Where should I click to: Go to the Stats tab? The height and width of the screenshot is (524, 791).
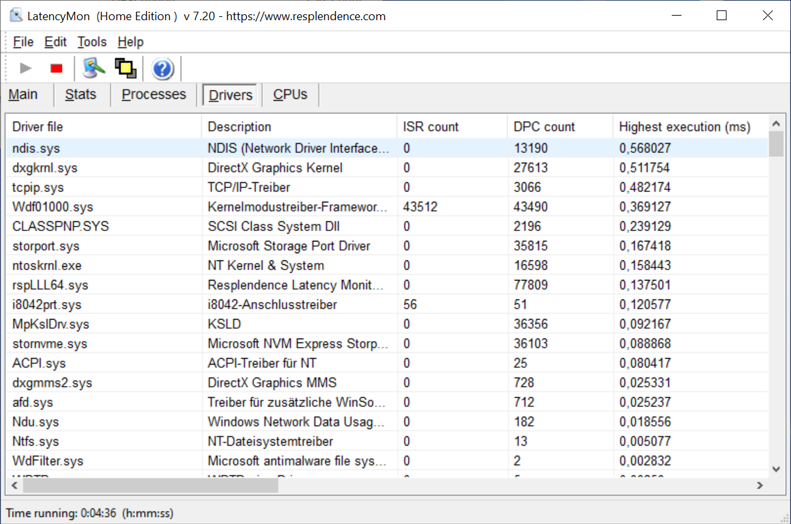(81, 94)
